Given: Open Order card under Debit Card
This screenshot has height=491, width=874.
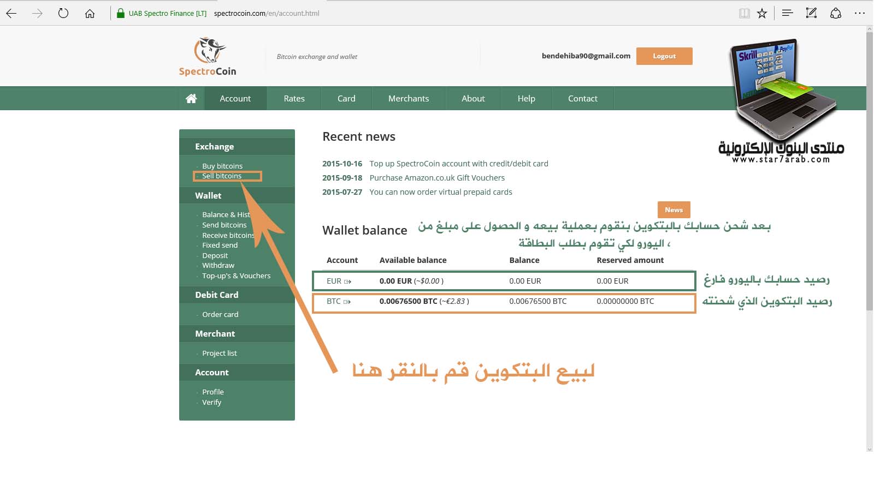Looking at the screenshot, I should (x=220, y=314).
